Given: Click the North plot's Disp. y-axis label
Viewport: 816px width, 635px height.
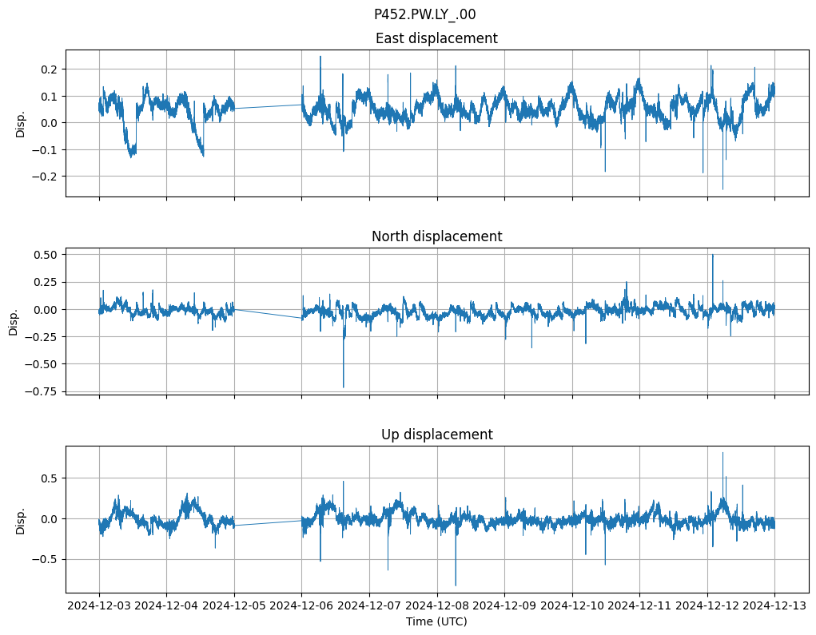Looking at the screenshot, I should pyautogui.click(x=14, y=322).
